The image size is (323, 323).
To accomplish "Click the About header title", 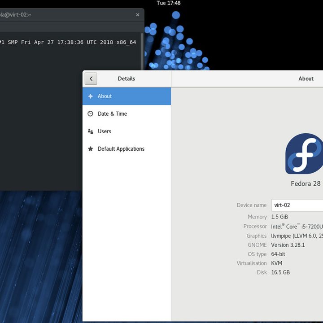I will coord(306,79).
